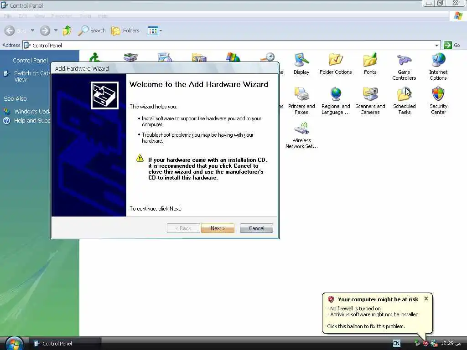Open Game Controllers applet
The height and width of the screenshot is (350, 467).
pos(404,67)
